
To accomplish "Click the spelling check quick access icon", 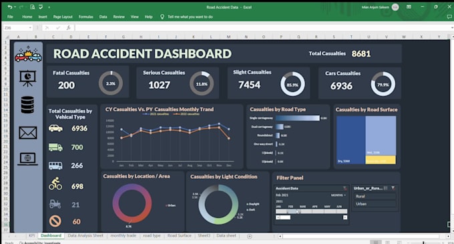I will (x=41, y=7).
